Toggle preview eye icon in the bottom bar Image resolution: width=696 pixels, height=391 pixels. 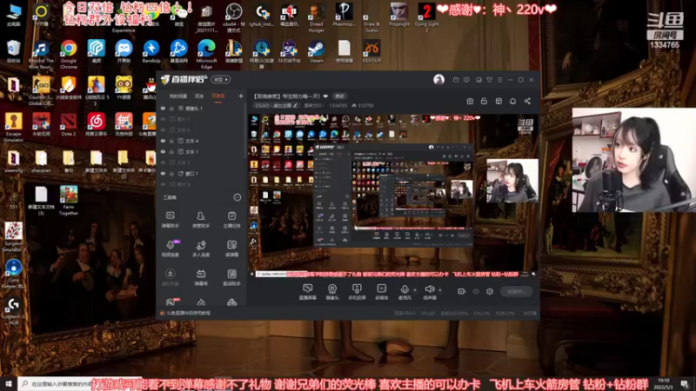(x=476, y=291)
